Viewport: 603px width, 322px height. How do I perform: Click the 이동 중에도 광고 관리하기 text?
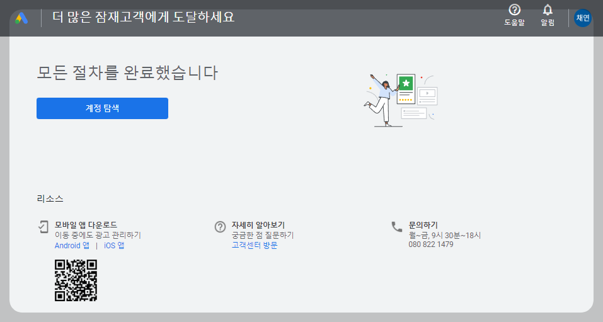pyautogui.click(x=98, y=234)
